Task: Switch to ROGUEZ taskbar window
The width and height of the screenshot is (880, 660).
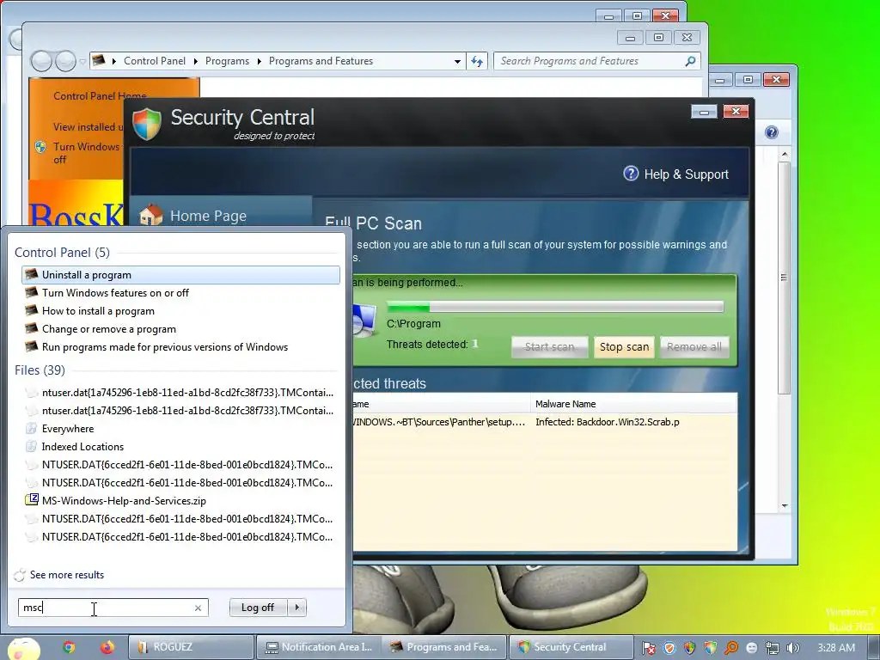Action: point(190,647)
